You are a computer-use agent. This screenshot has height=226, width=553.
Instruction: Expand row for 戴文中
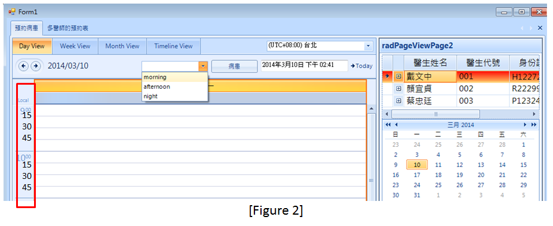click(398, 76)
